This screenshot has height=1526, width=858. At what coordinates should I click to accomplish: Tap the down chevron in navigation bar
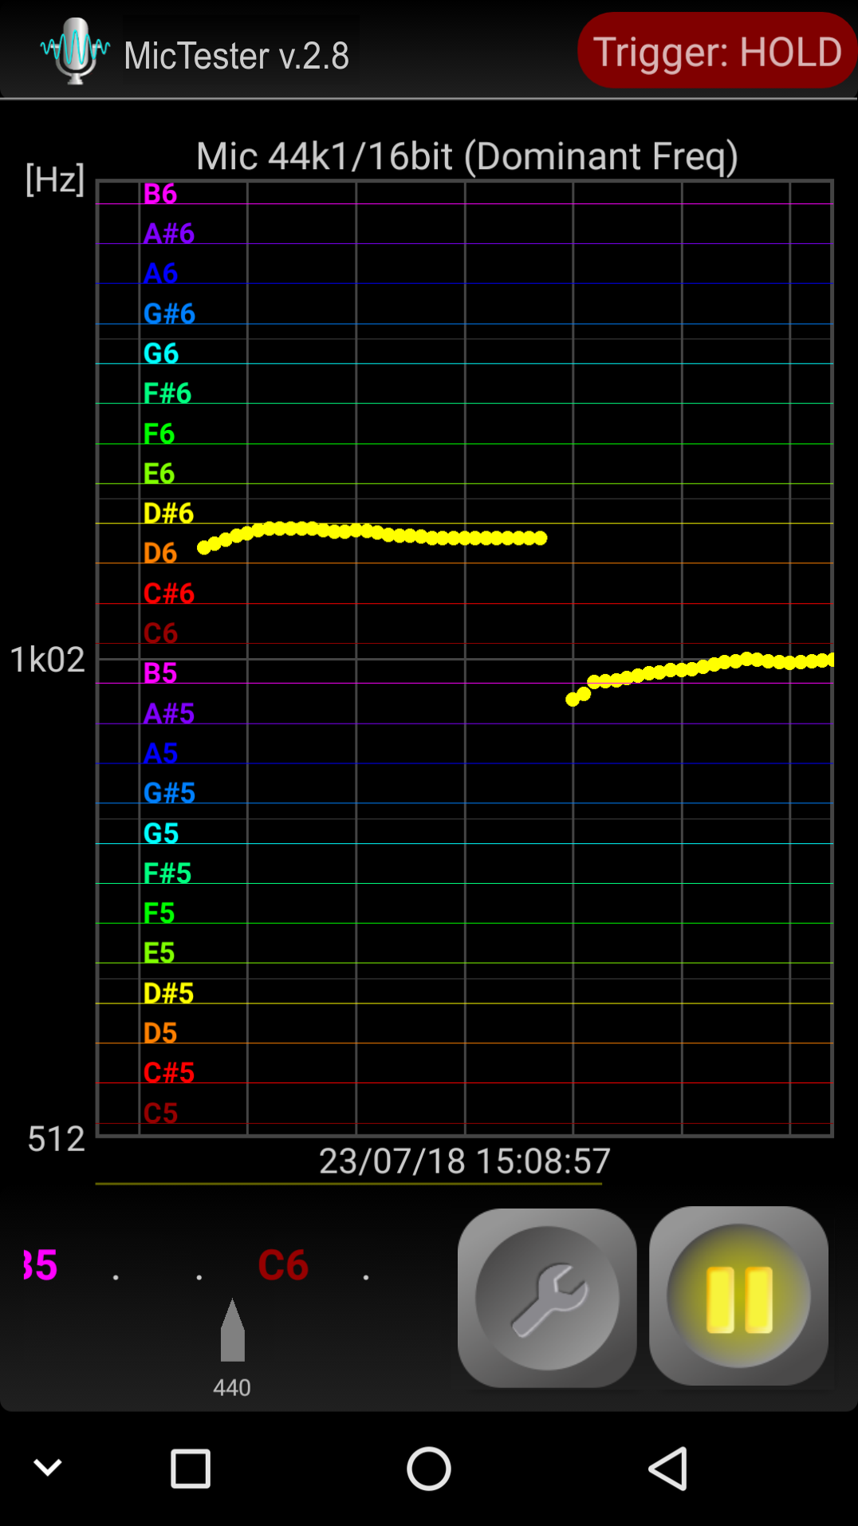click(x=48, y=1467)
